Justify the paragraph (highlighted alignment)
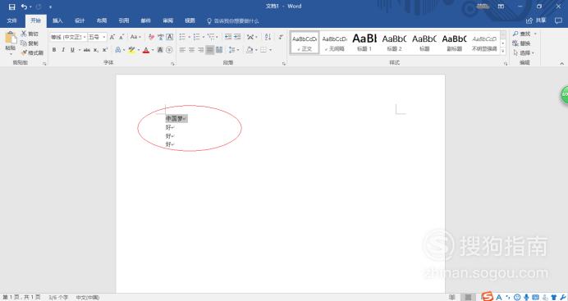Screen dimensions: 568x301 click(210, 50)
